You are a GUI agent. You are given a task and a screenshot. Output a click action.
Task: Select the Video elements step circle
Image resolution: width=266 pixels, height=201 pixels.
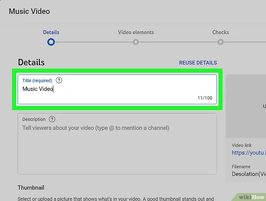click(136, 42)
